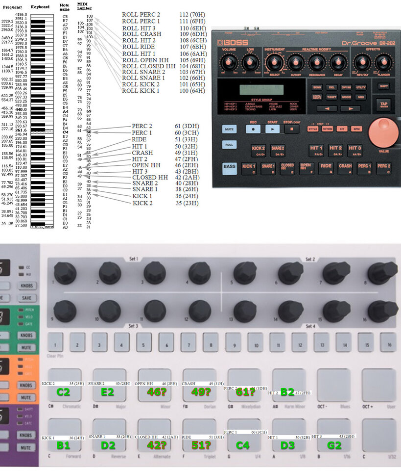
Task: Tap the BeatStep pad above the Chromatic label
Action: [x=64, y=385]
